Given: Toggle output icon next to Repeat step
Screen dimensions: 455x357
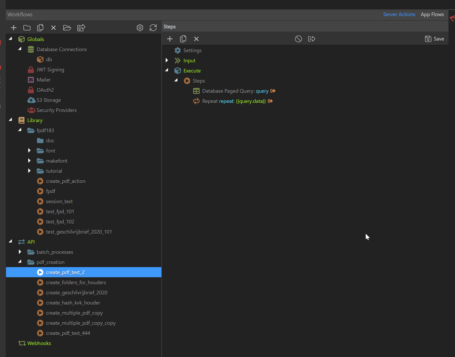Looking at the screenshot, I should pos(270,101).
